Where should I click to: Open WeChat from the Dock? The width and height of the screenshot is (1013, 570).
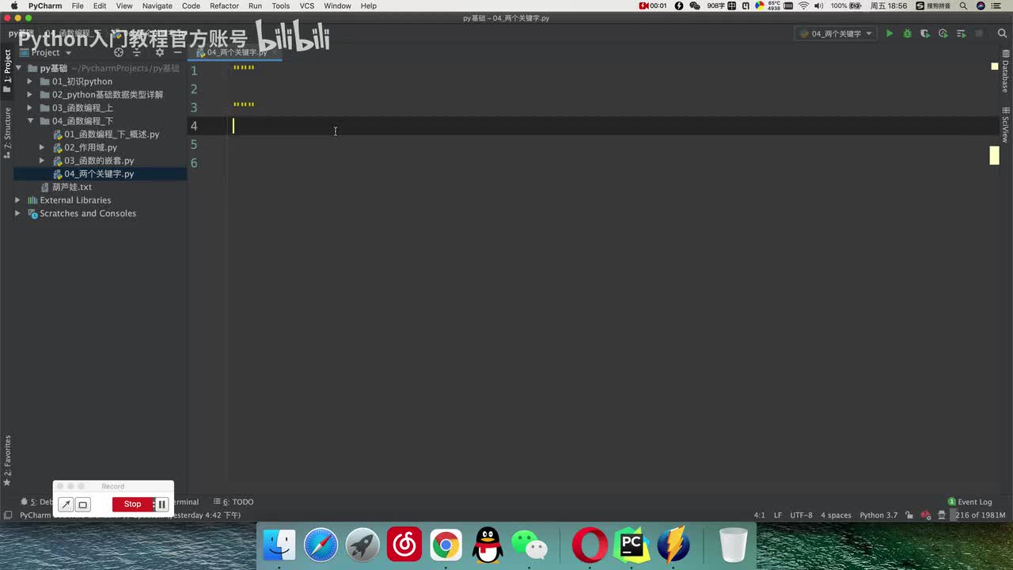click(x=529, y=545)
